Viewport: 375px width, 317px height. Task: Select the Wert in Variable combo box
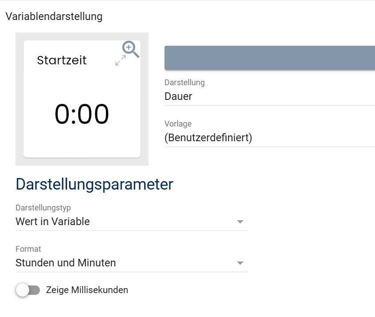124,222
